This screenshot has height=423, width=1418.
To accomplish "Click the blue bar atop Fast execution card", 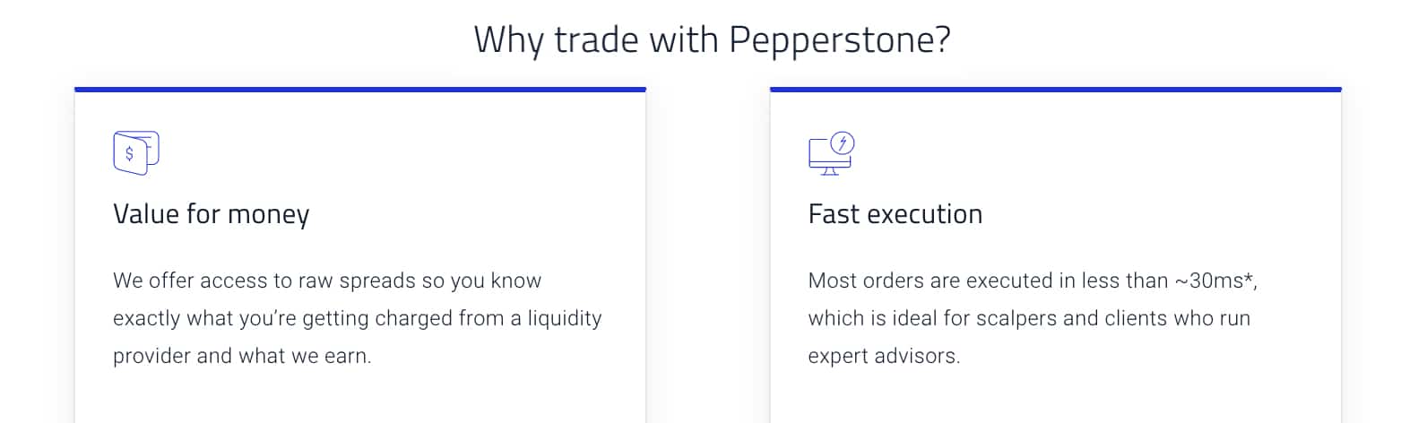I will [x=1055, y=90].
